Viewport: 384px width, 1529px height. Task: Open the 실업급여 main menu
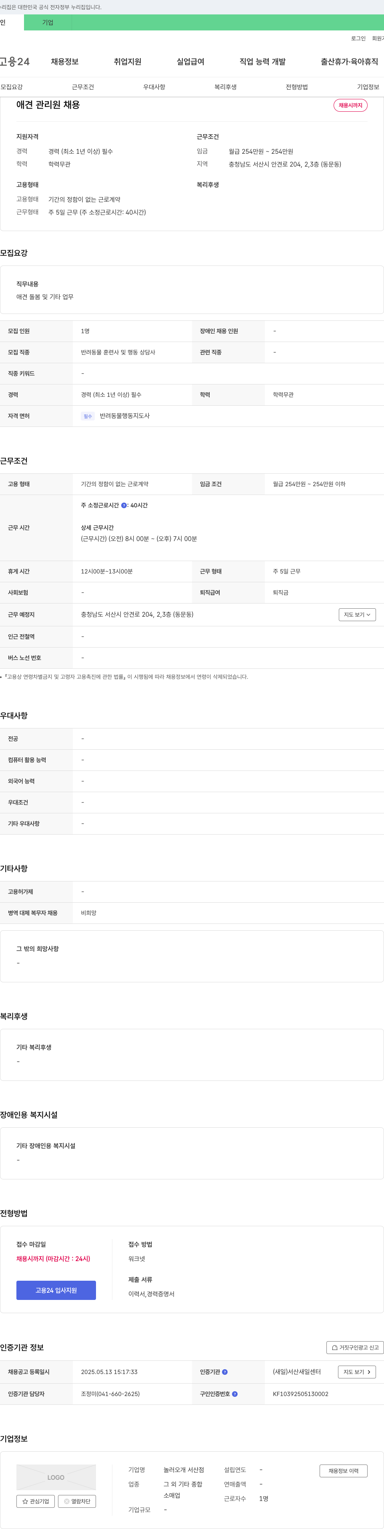[190, 62]
